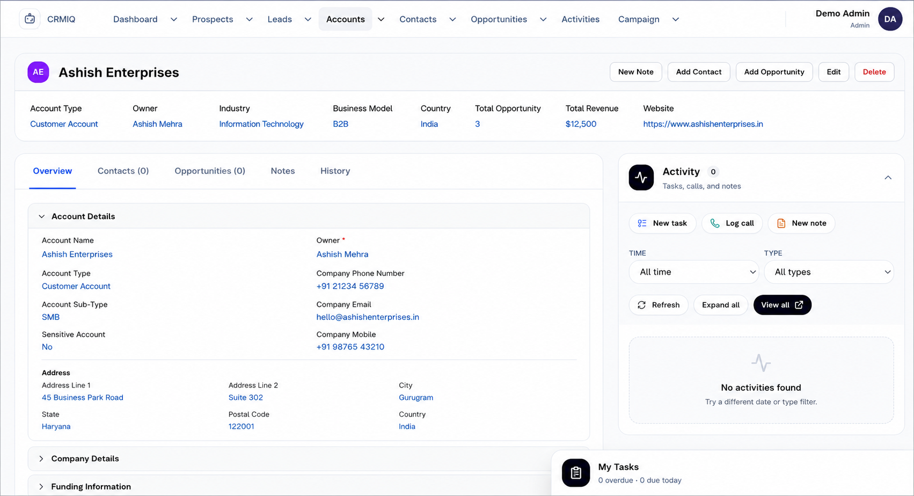Screen dimensions: 914x496
Task: Click the View all button
Action: click(x=783, y=305)
